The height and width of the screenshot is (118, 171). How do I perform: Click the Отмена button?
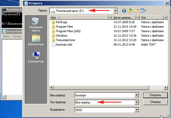click(x=155, y=102)
